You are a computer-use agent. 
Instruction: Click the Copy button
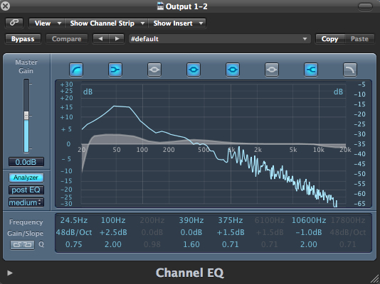tap(329, 39)
